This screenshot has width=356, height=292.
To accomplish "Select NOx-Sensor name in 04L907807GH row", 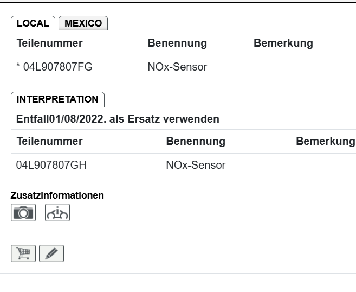I will pos(196,165).
